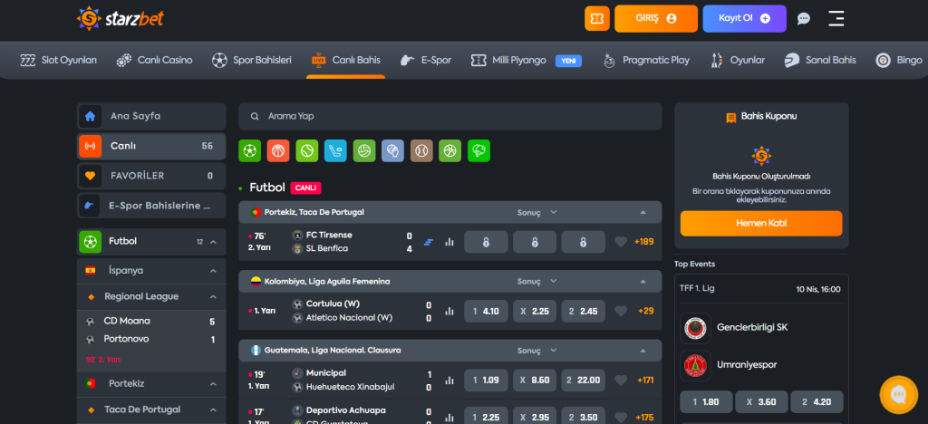Click the GİRİŞ login button
928x424 pixels.
656,18
